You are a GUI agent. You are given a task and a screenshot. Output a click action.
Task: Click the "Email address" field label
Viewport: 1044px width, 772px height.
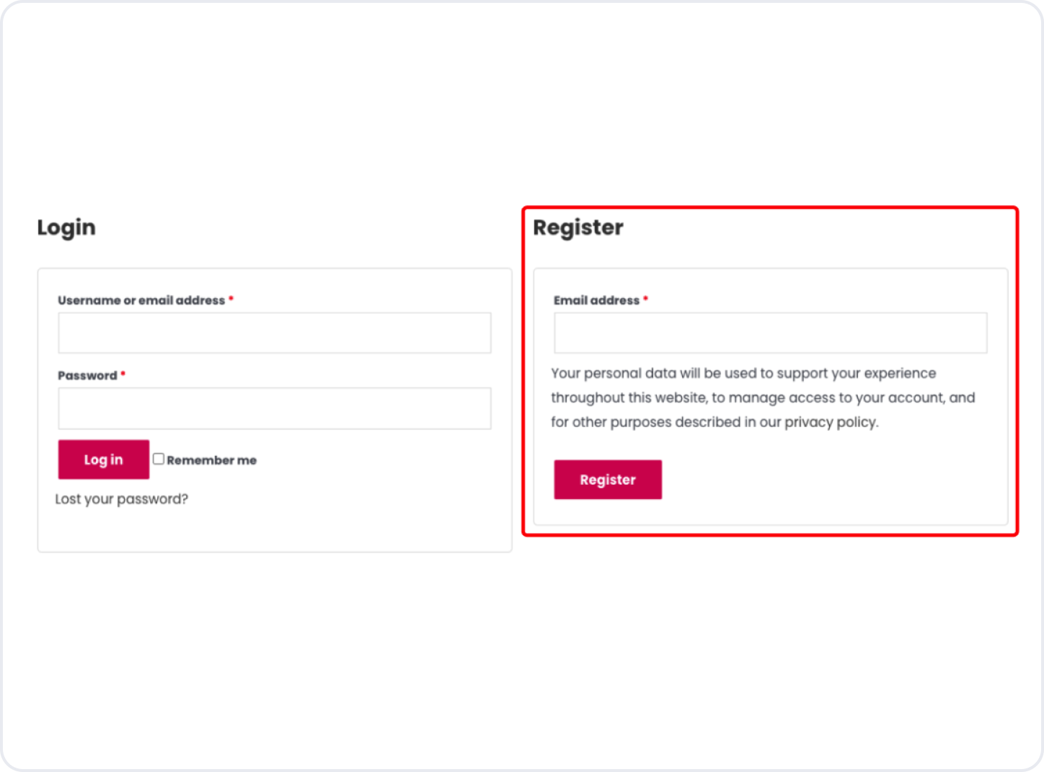tap(596, 300)
